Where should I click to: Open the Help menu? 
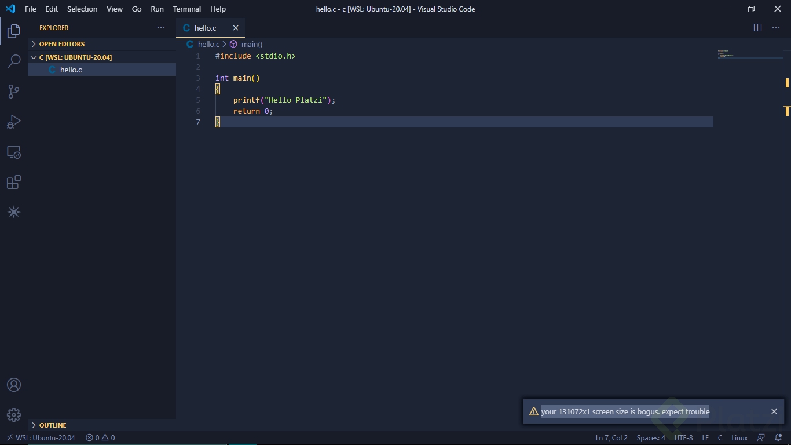(x=218, y=9)
